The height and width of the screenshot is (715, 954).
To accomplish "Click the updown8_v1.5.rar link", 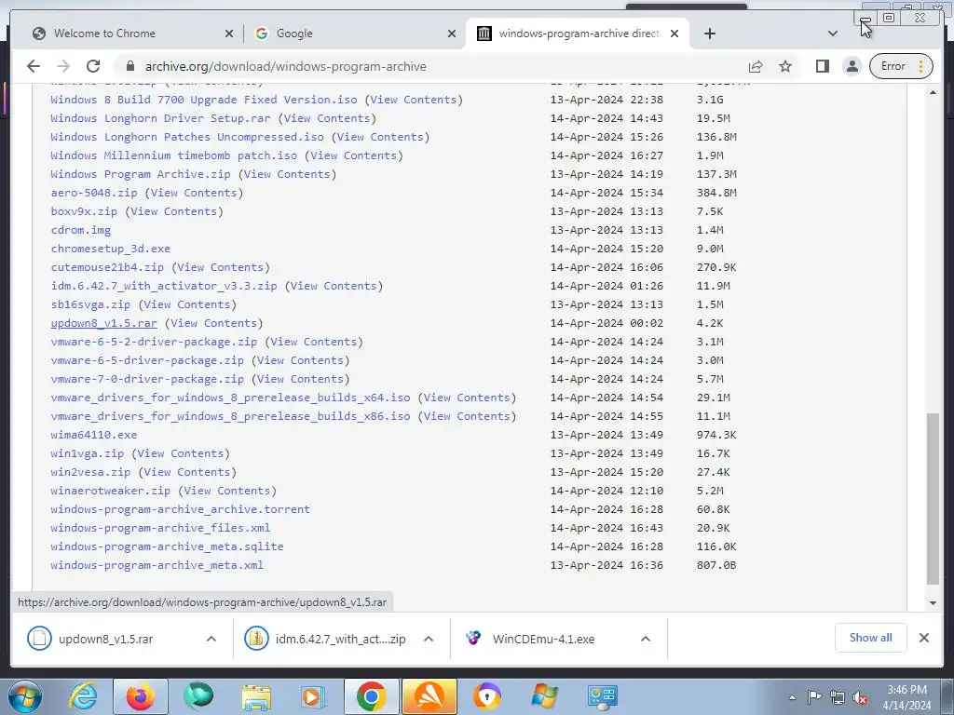I will click(104, 323).
